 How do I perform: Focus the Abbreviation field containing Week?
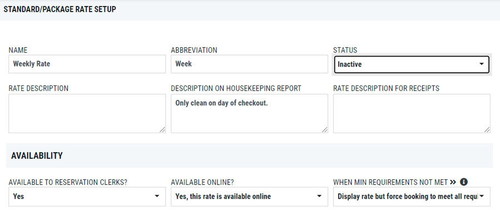249,64
